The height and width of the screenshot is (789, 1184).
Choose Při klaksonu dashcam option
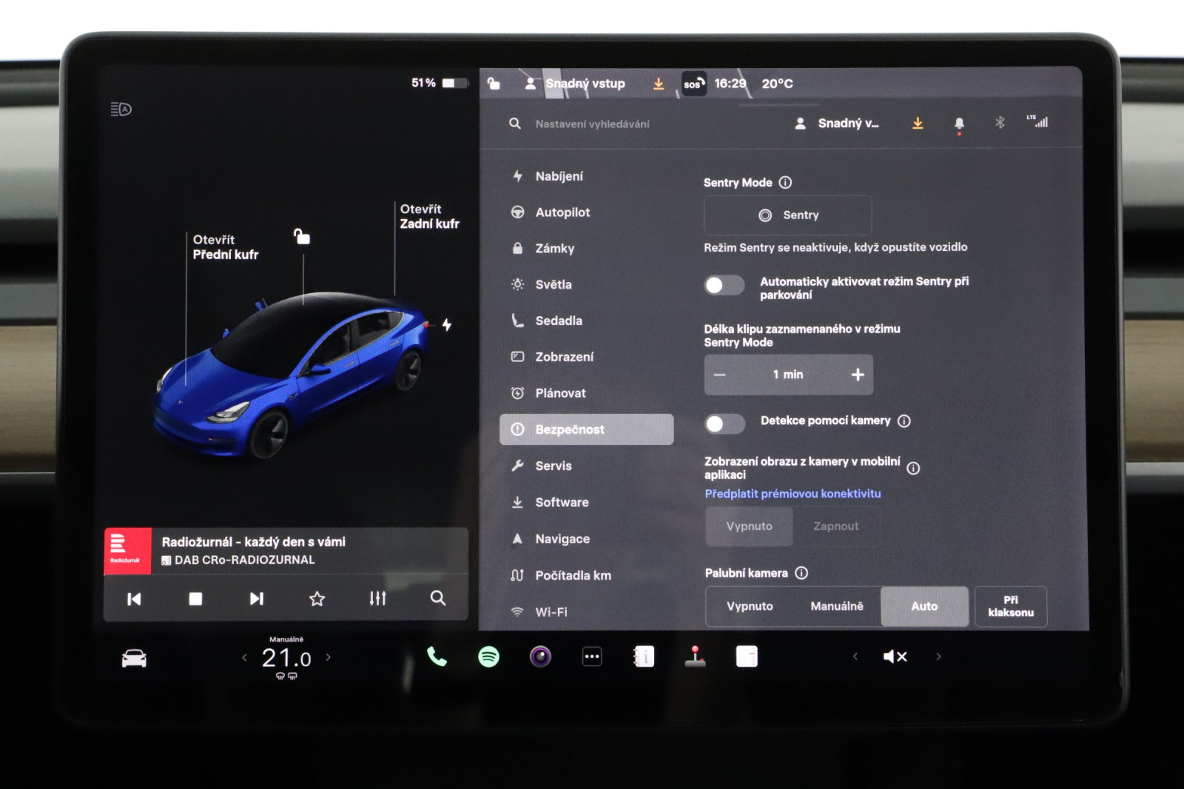coord(1011,606)
